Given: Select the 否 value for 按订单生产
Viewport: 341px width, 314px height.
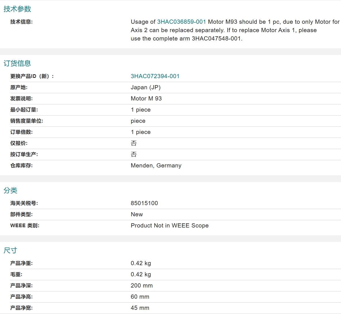Looking at the screenshot, I should pyautogui.click(x=134, y=154).
